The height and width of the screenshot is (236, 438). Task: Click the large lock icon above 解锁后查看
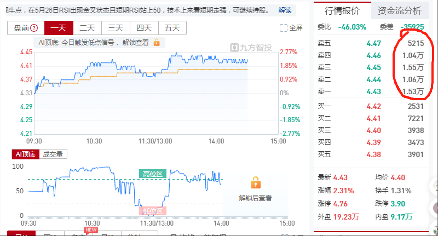(255, 183)
